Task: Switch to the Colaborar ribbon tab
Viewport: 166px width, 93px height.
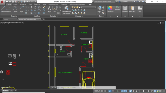Action: tap(64, 4)
